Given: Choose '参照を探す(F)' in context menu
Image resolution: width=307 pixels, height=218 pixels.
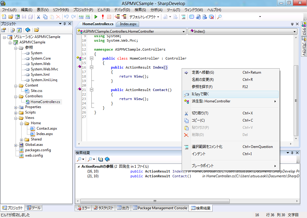Looking at the screenshot, I should [231, 87].
